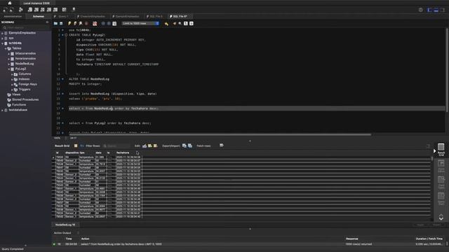This screenshot has height=252, width=449.
Task: Expand the Foreign Keys node
Action: pos(12,85)
